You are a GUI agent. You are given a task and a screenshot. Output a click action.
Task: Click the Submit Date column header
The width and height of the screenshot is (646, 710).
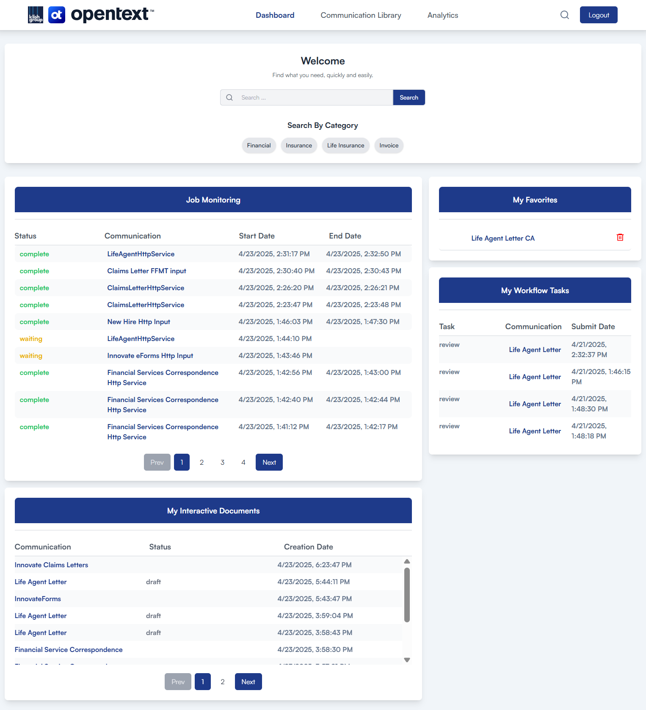[593, 327]
